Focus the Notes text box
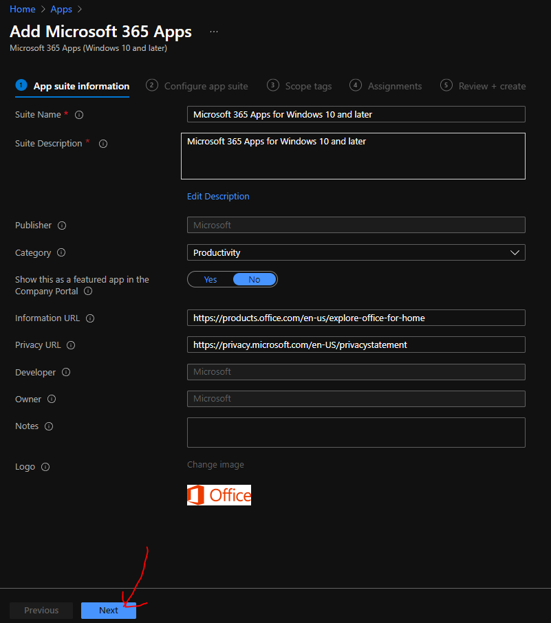 [356, 433]
